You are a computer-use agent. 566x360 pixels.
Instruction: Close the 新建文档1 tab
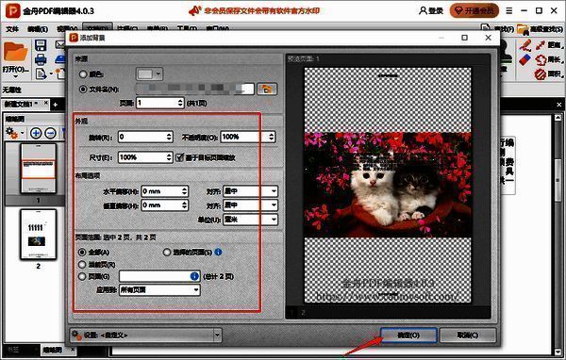[46, 103]
